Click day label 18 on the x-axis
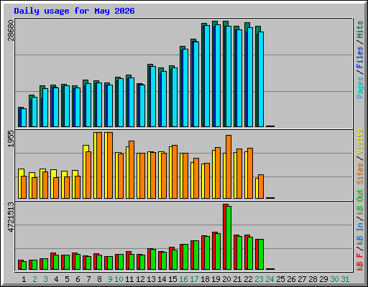368x287 pixels. click(x=205, y=279)
